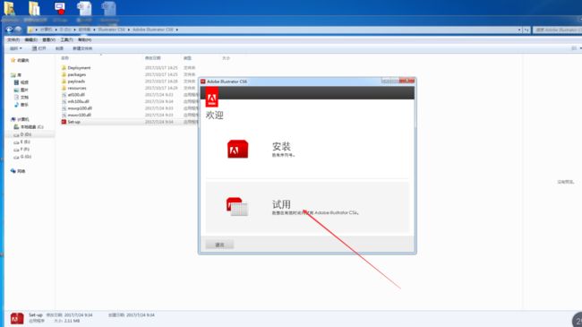
Task: Select drive F (F:) in the sidebar
Action: click(x=25, y=150)
